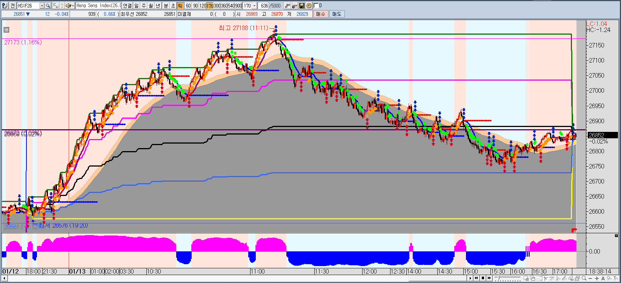Click the magnifier icon in bottom toolbar
This screenshot has height=283, width=621.
[x=584, y=278]
